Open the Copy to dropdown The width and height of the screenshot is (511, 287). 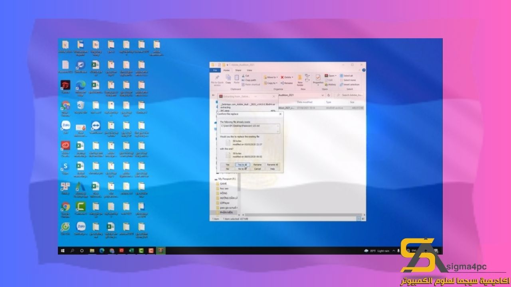point(271,83)
